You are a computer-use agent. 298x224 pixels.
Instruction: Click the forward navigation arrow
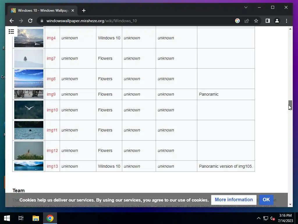pyautogui.click(x=21, y=21)
